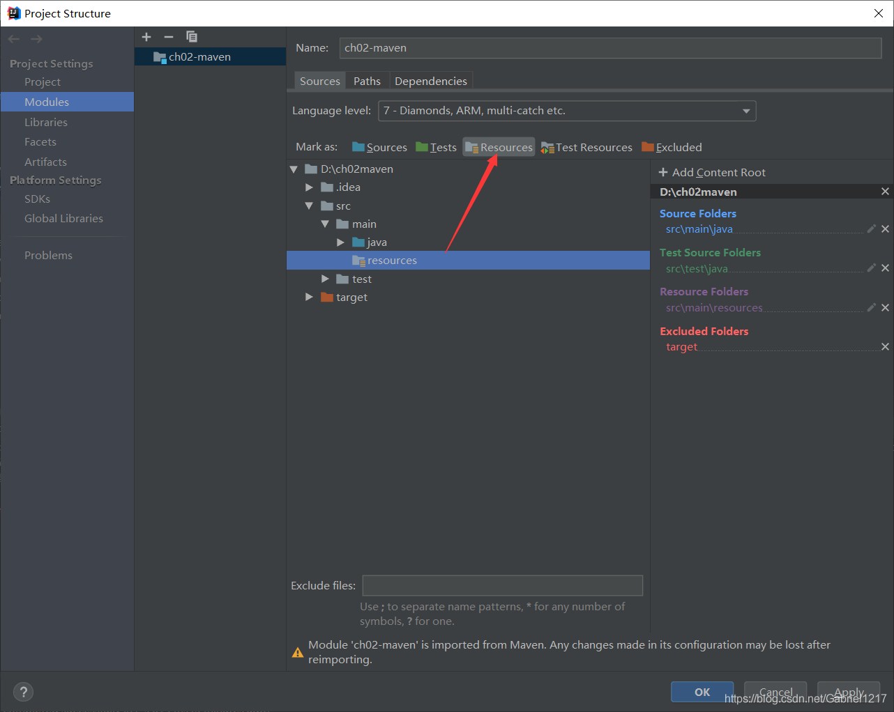Open Artifacts settings section
This screenshot has width=894, height=712.
coord(45,162)
